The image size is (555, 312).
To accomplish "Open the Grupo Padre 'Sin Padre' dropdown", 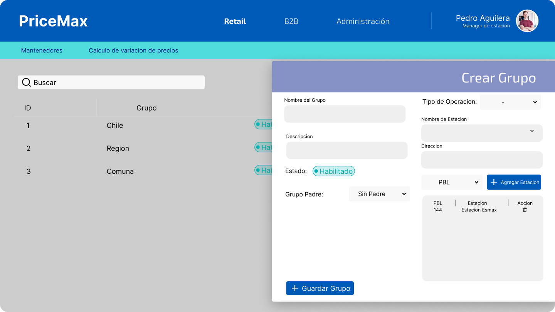I will (x=380, y=194).
